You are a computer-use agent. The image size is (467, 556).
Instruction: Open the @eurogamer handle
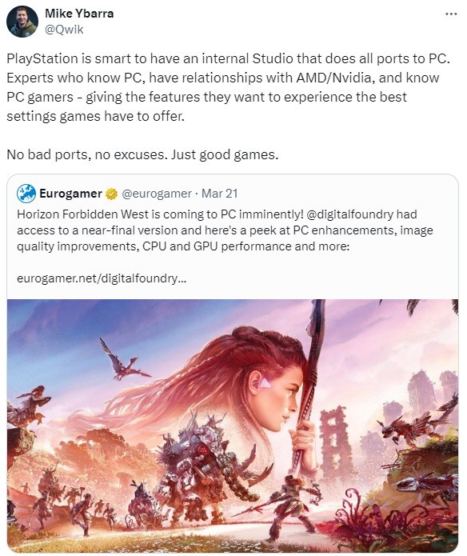[157, 194]
